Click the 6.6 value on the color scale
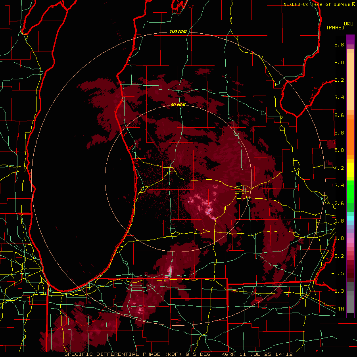The image size is (357, 357). [x=339, y=115]
